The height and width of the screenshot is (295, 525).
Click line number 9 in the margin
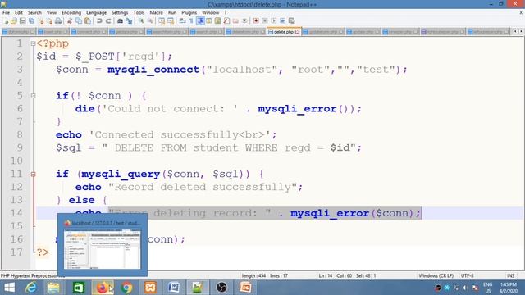point(20,147)
